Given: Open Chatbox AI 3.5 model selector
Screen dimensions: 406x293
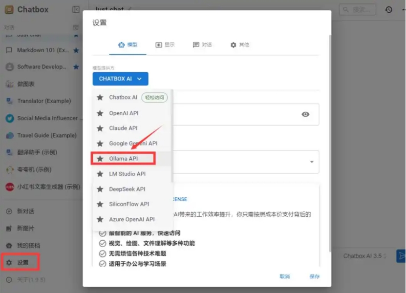Looking at the screenshot, I should click(x=365, y=256).
